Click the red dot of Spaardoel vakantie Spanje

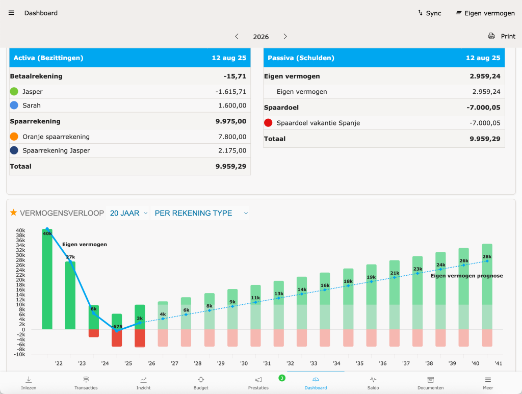pyautogui.click(x=268, y=123)
